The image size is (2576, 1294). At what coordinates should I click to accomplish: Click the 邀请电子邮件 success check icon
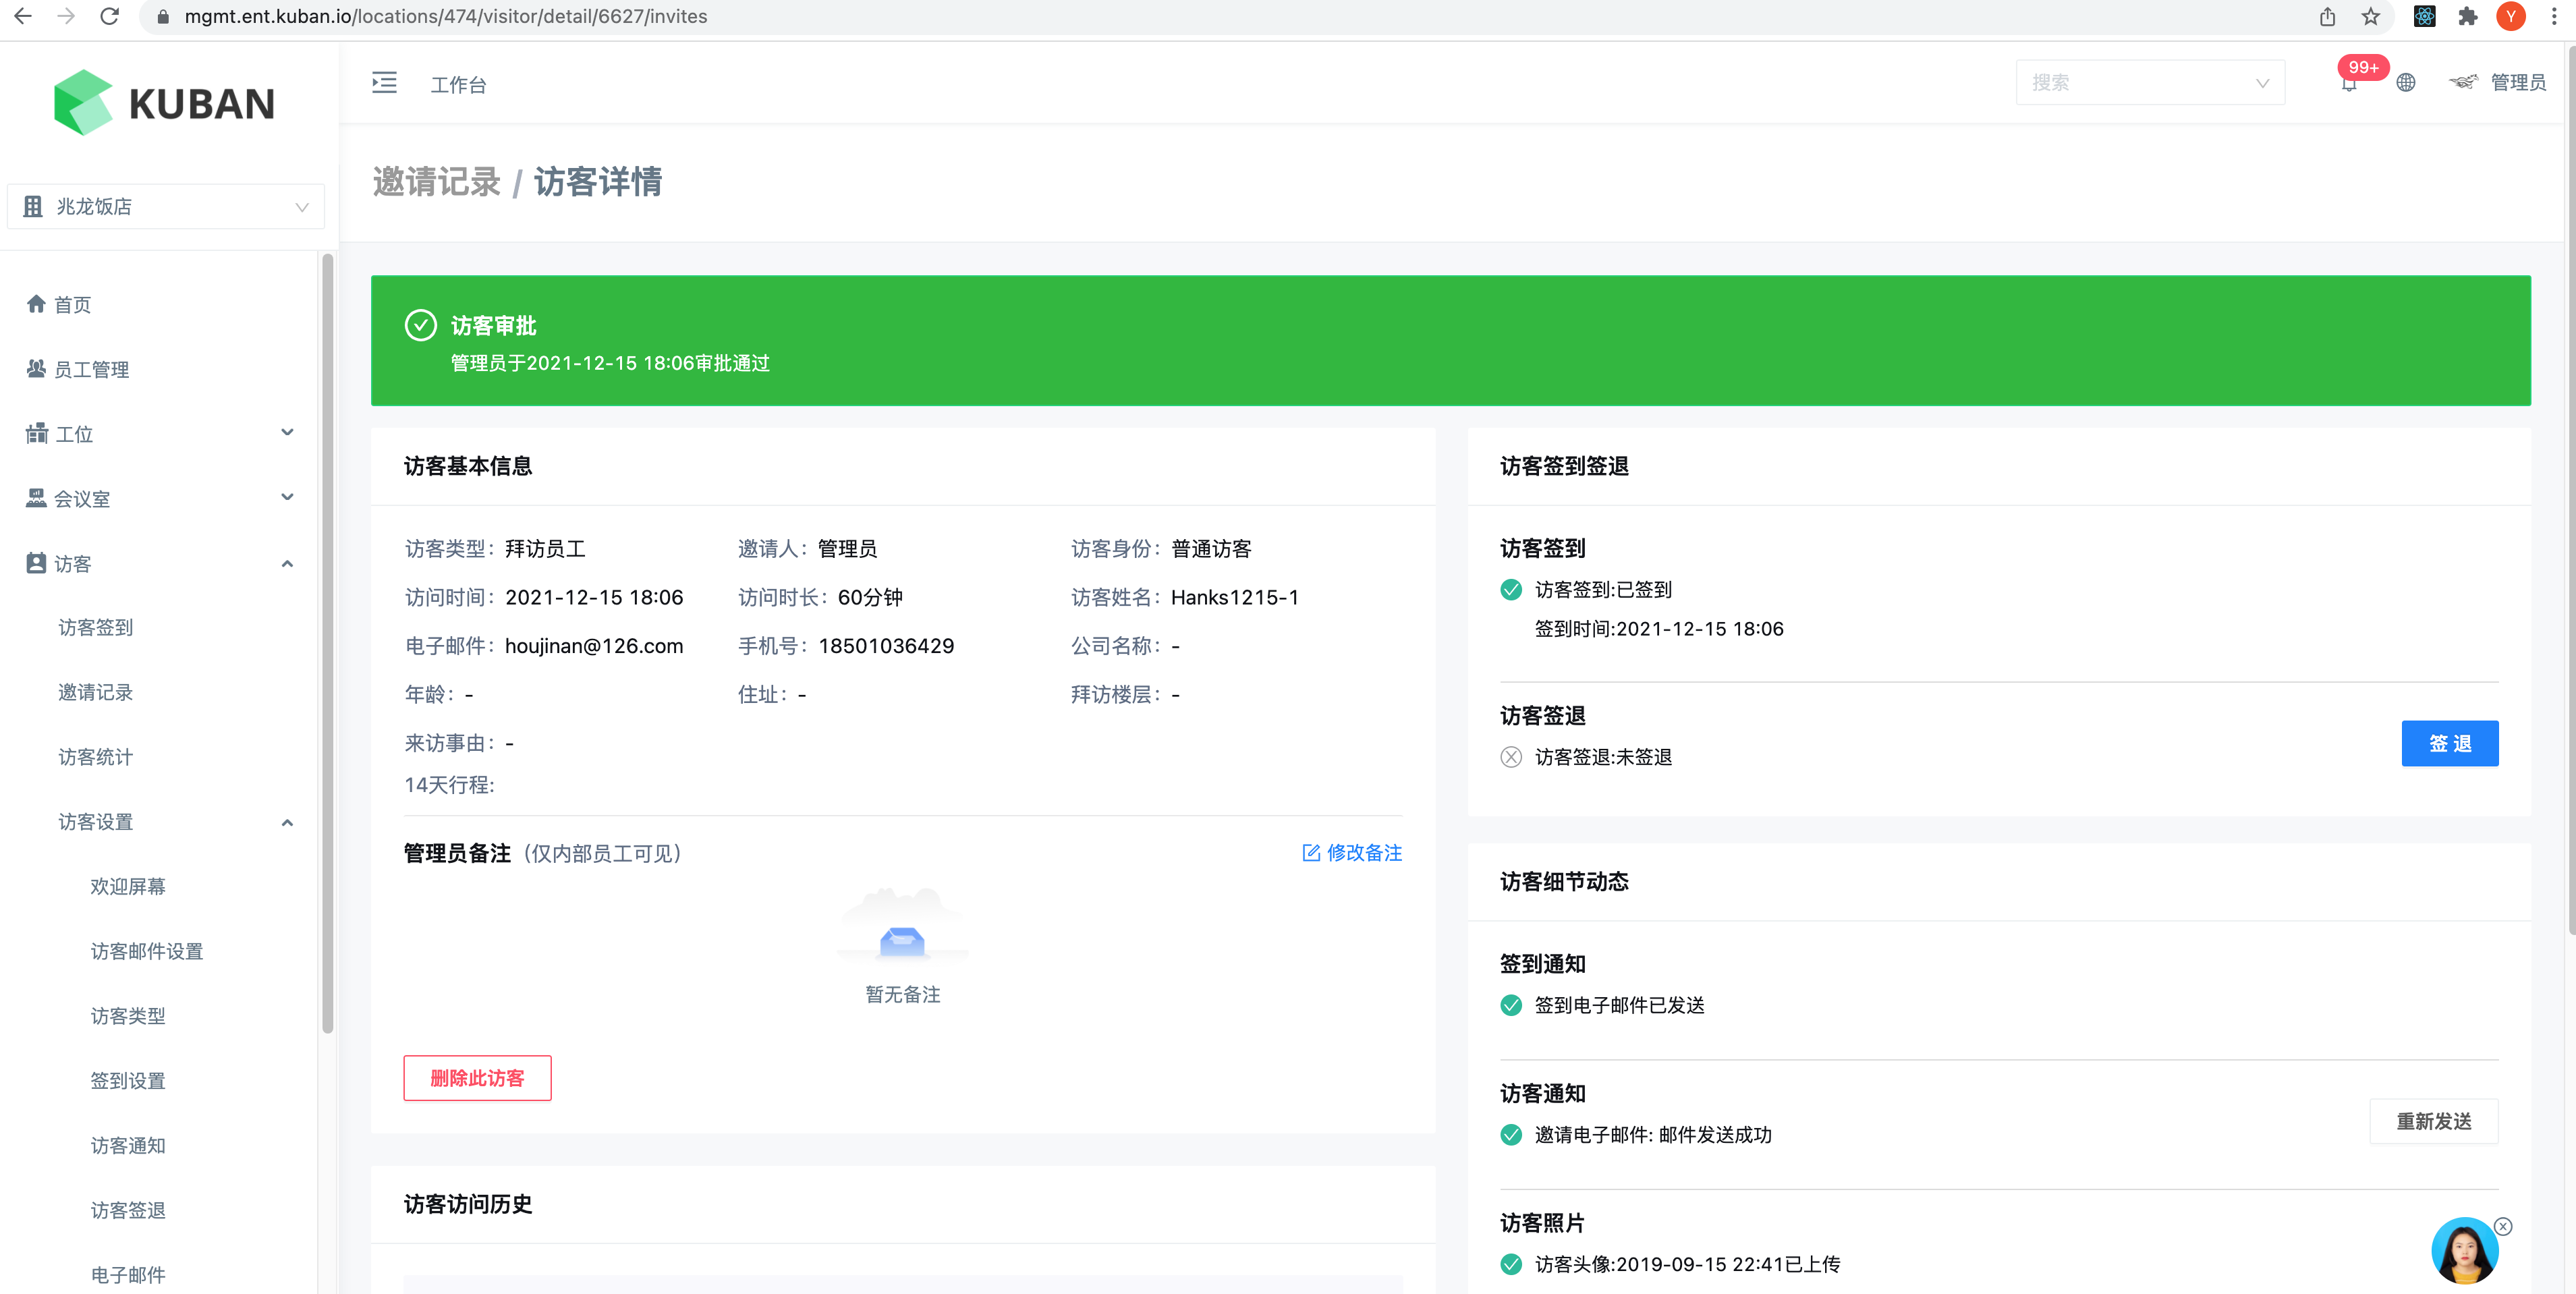(1511, 1135)
